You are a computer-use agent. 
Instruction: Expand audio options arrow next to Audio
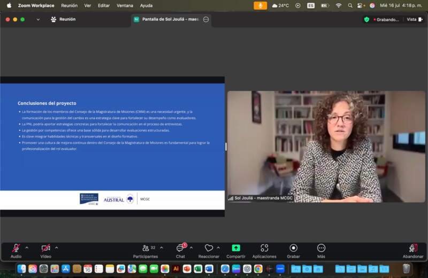[27, 248]
